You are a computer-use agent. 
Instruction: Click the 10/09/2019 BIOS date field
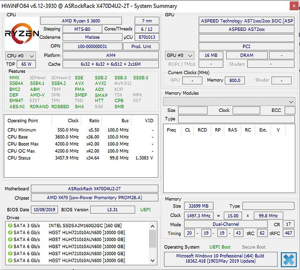point(44,210)
